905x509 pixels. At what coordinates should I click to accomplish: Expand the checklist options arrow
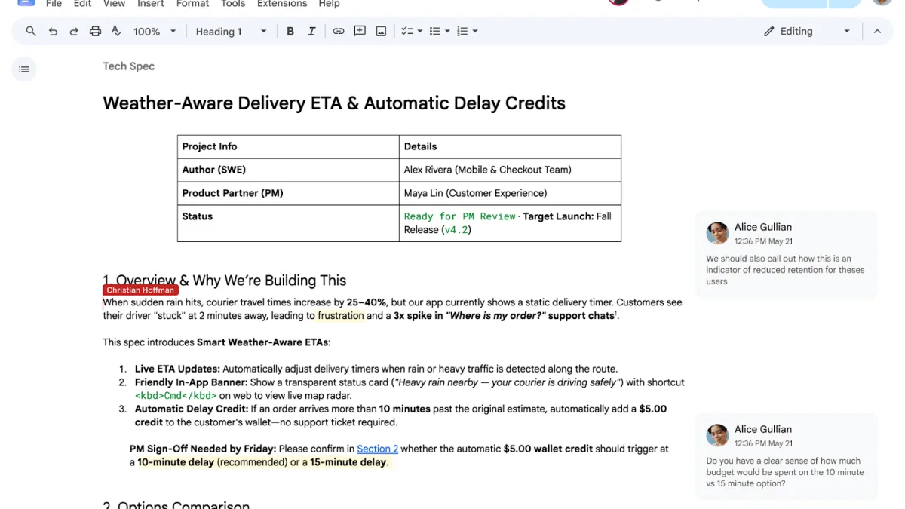(419, 31)
